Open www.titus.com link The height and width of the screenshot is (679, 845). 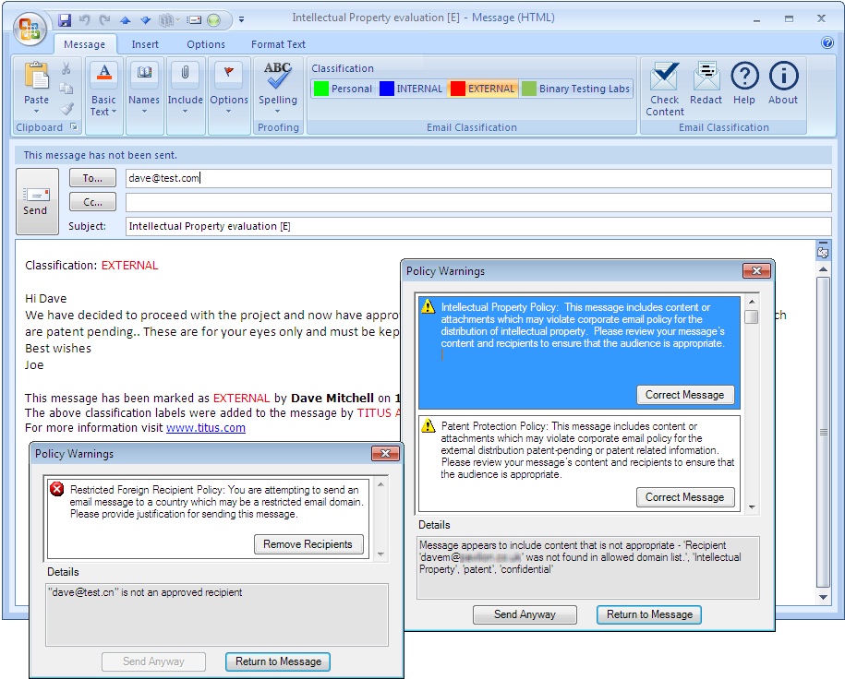pyautogui.click(x=206, y=428)
